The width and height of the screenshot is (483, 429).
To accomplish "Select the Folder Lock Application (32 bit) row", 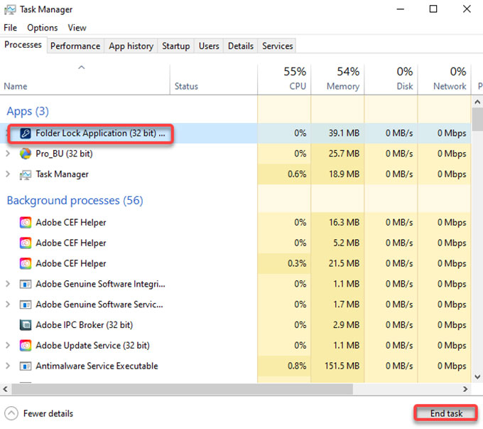I will pyautogui.click(x=236, y=133).
